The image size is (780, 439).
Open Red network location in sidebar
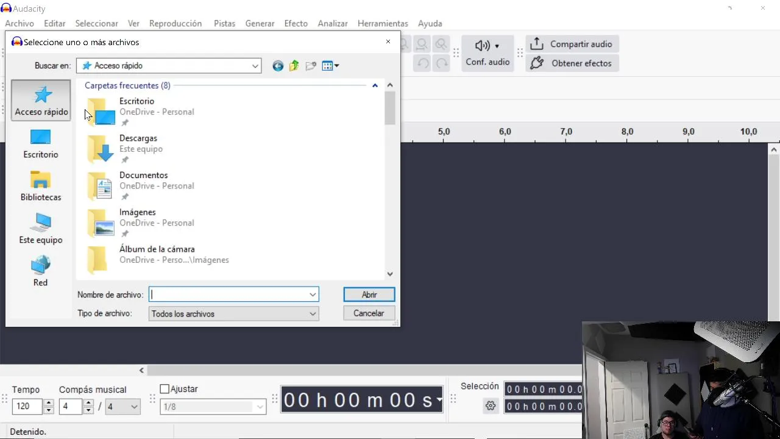(x=41, y=272)
